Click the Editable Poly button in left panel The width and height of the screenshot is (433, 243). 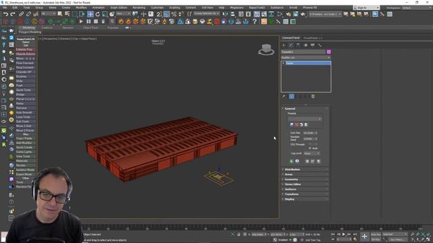[x=26, y=49]
